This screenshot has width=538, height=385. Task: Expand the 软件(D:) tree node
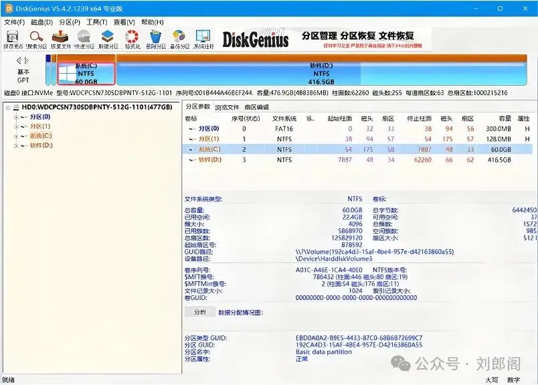[x=16, y=145]
